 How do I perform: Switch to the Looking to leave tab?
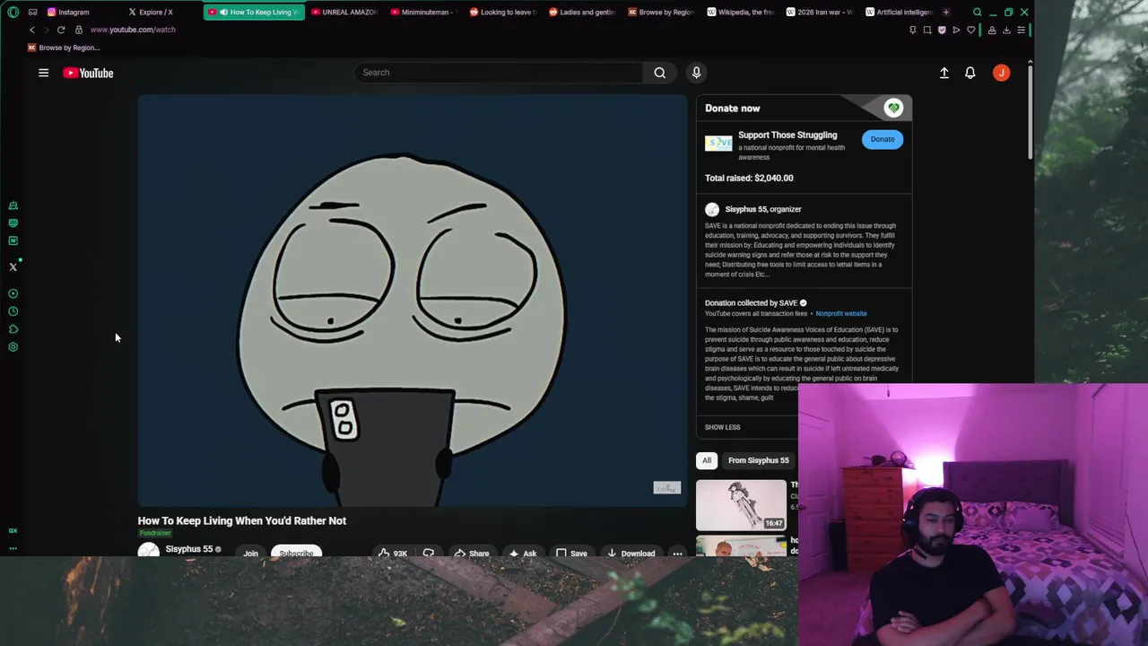pos(502,13)
